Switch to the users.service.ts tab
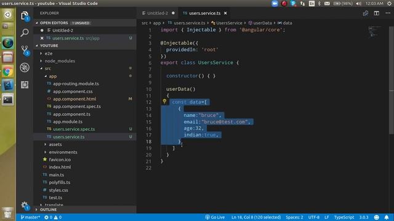Image resolution: width=394 pixels, height=221 pixels. pos(205,13)
